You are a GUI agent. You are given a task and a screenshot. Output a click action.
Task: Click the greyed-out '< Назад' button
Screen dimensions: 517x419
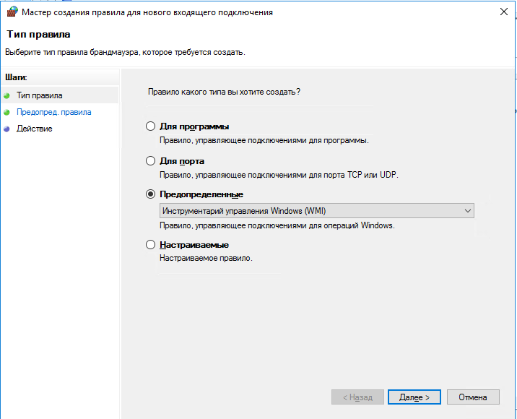[357, 397]
